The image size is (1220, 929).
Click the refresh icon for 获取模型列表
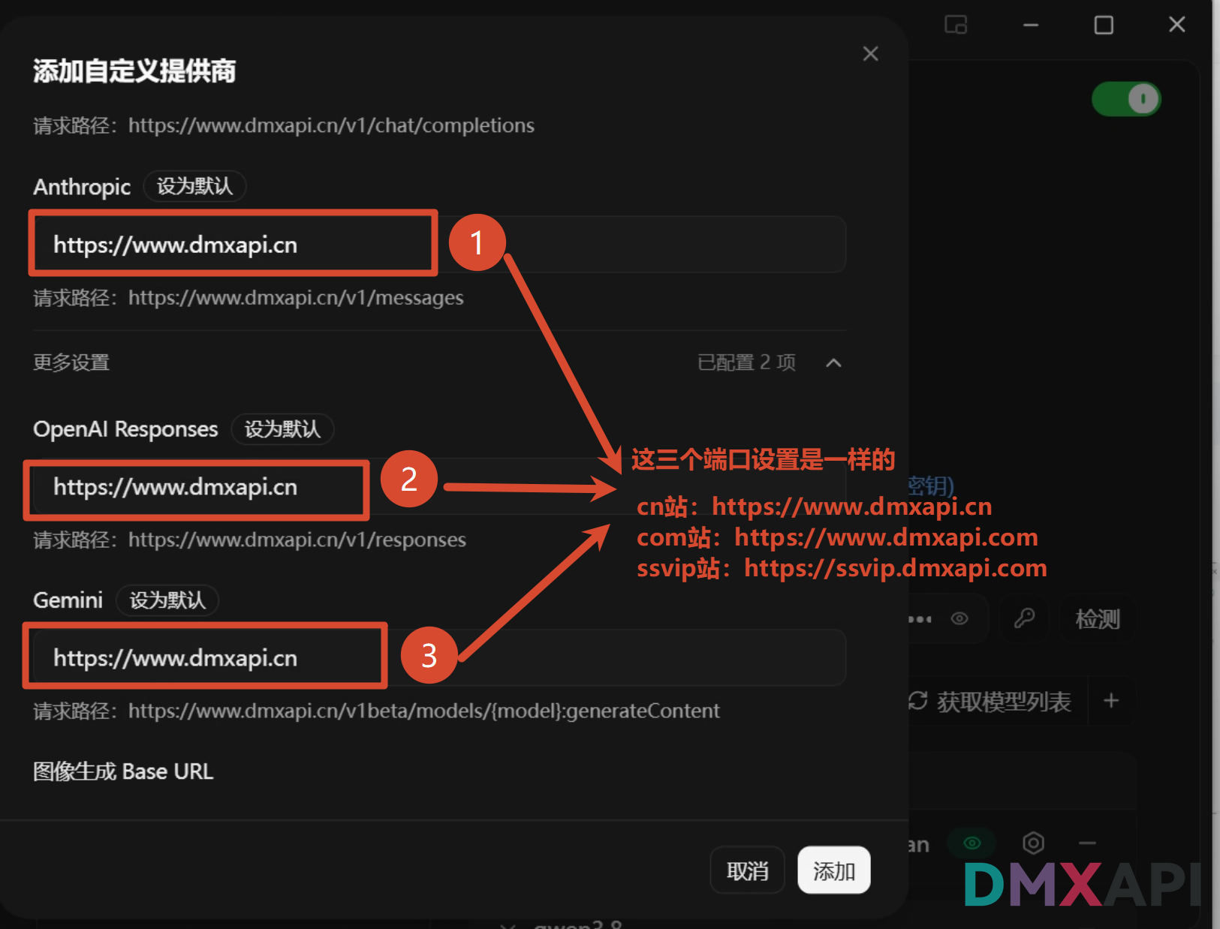point(917,701)
